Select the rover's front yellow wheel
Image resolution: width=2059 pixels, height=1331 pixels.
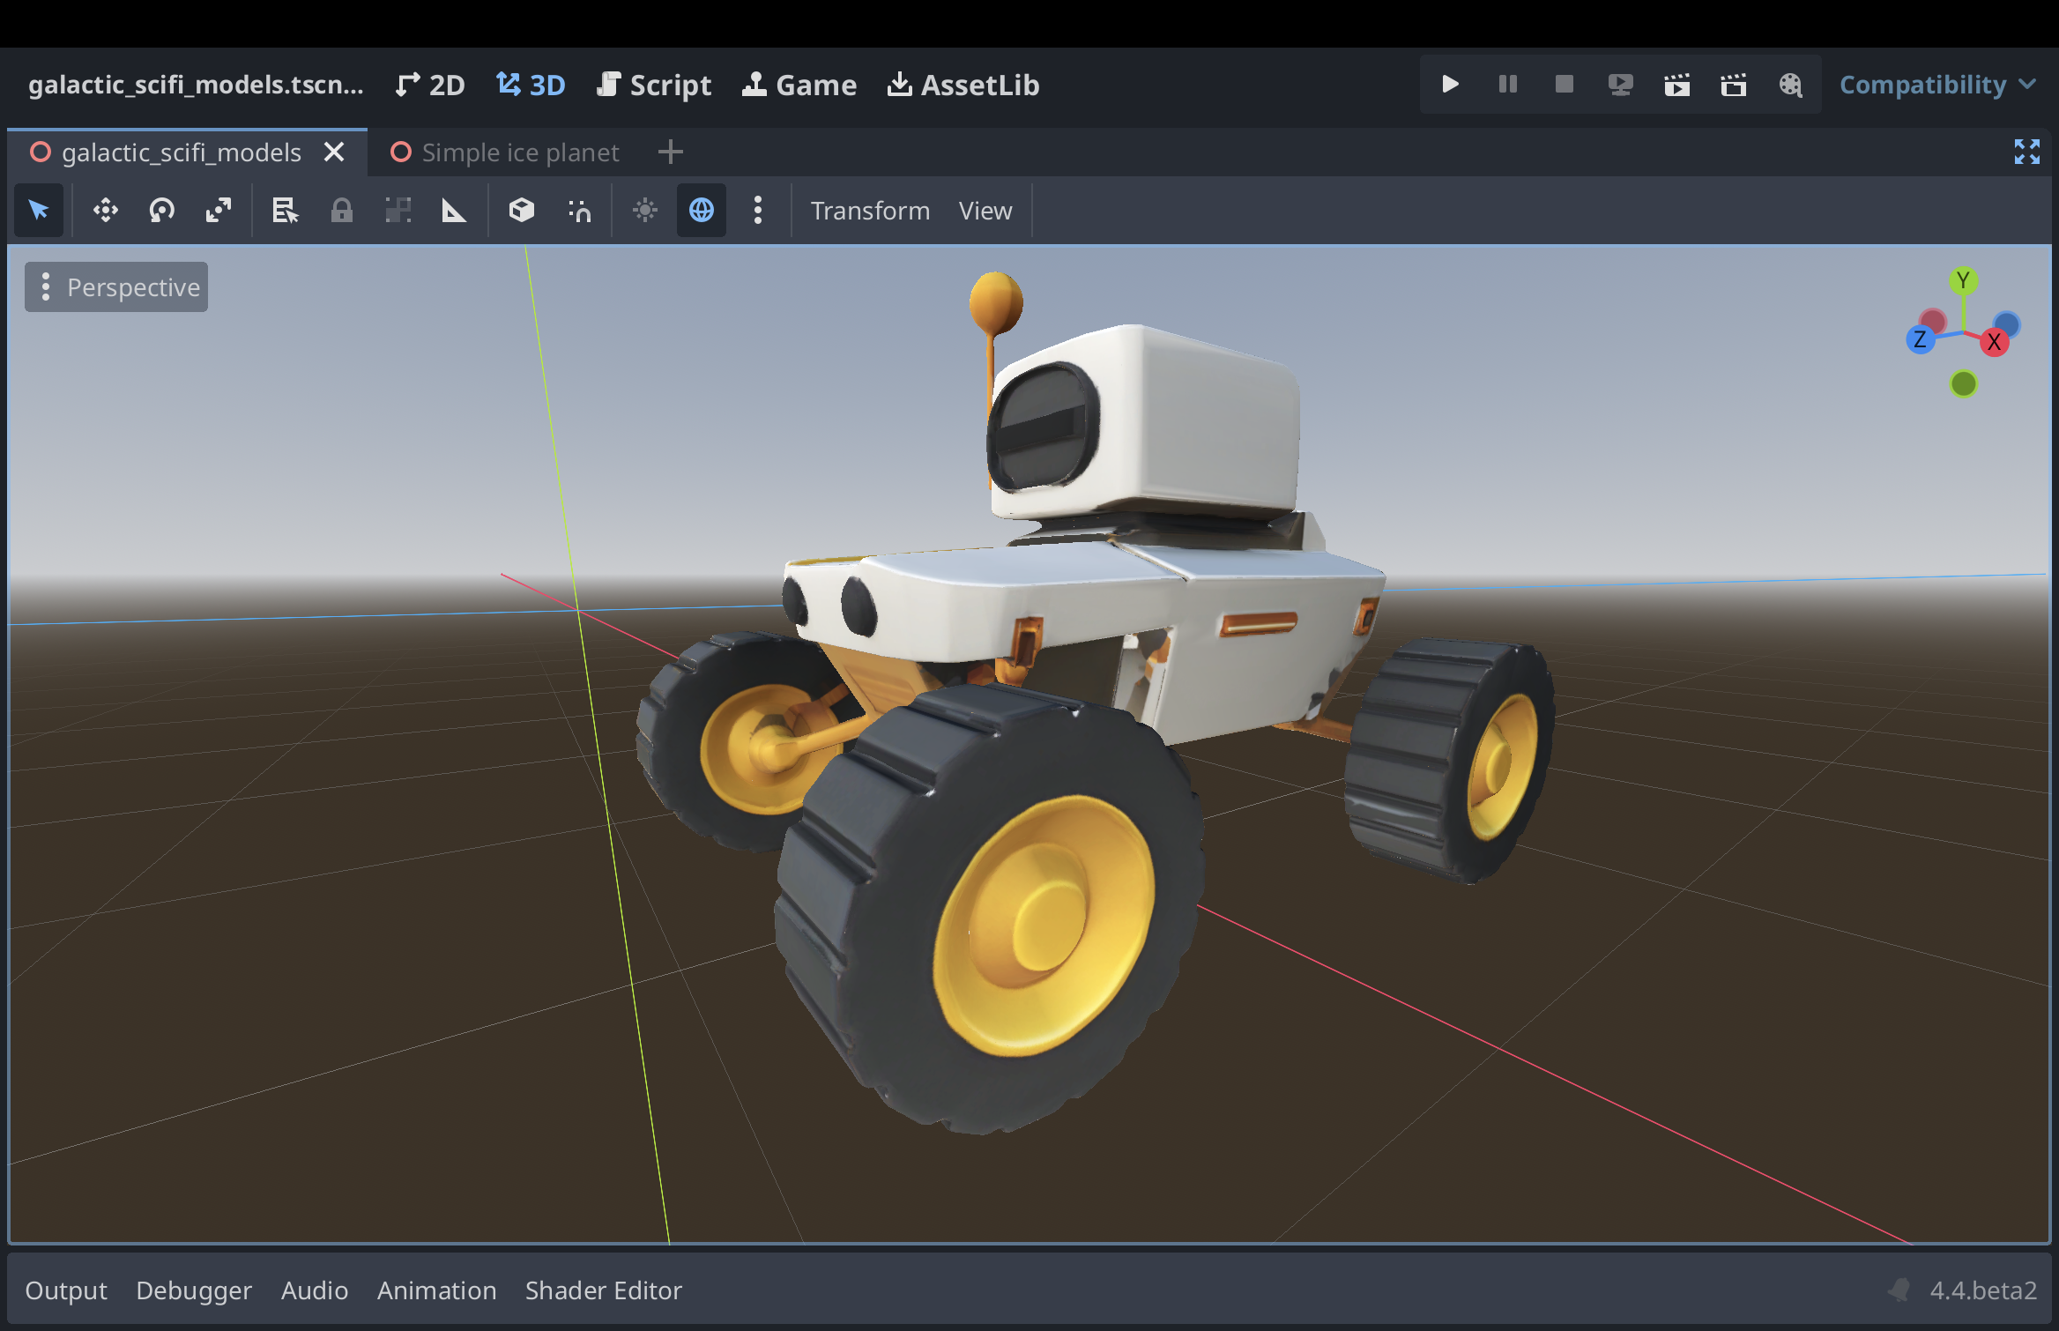point(1044,926)
